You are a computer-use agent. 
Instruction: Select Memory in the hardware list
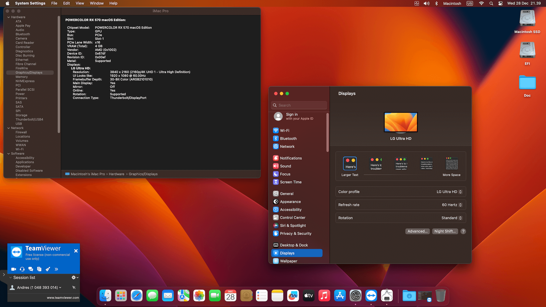tap(22, 77)
